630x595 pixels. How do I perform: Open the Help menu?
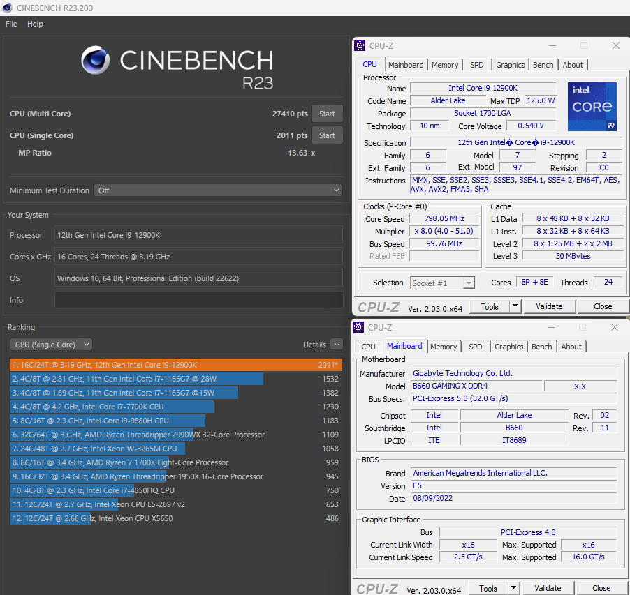point(35,24)
